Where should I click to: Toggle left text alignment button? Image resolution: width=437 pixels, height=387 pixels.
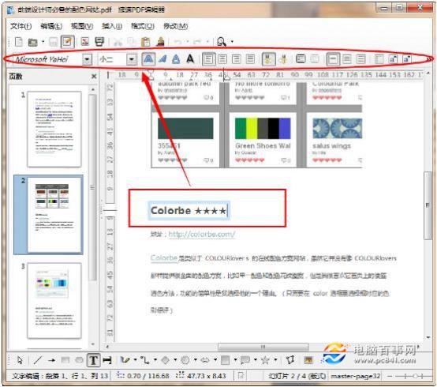208,59
